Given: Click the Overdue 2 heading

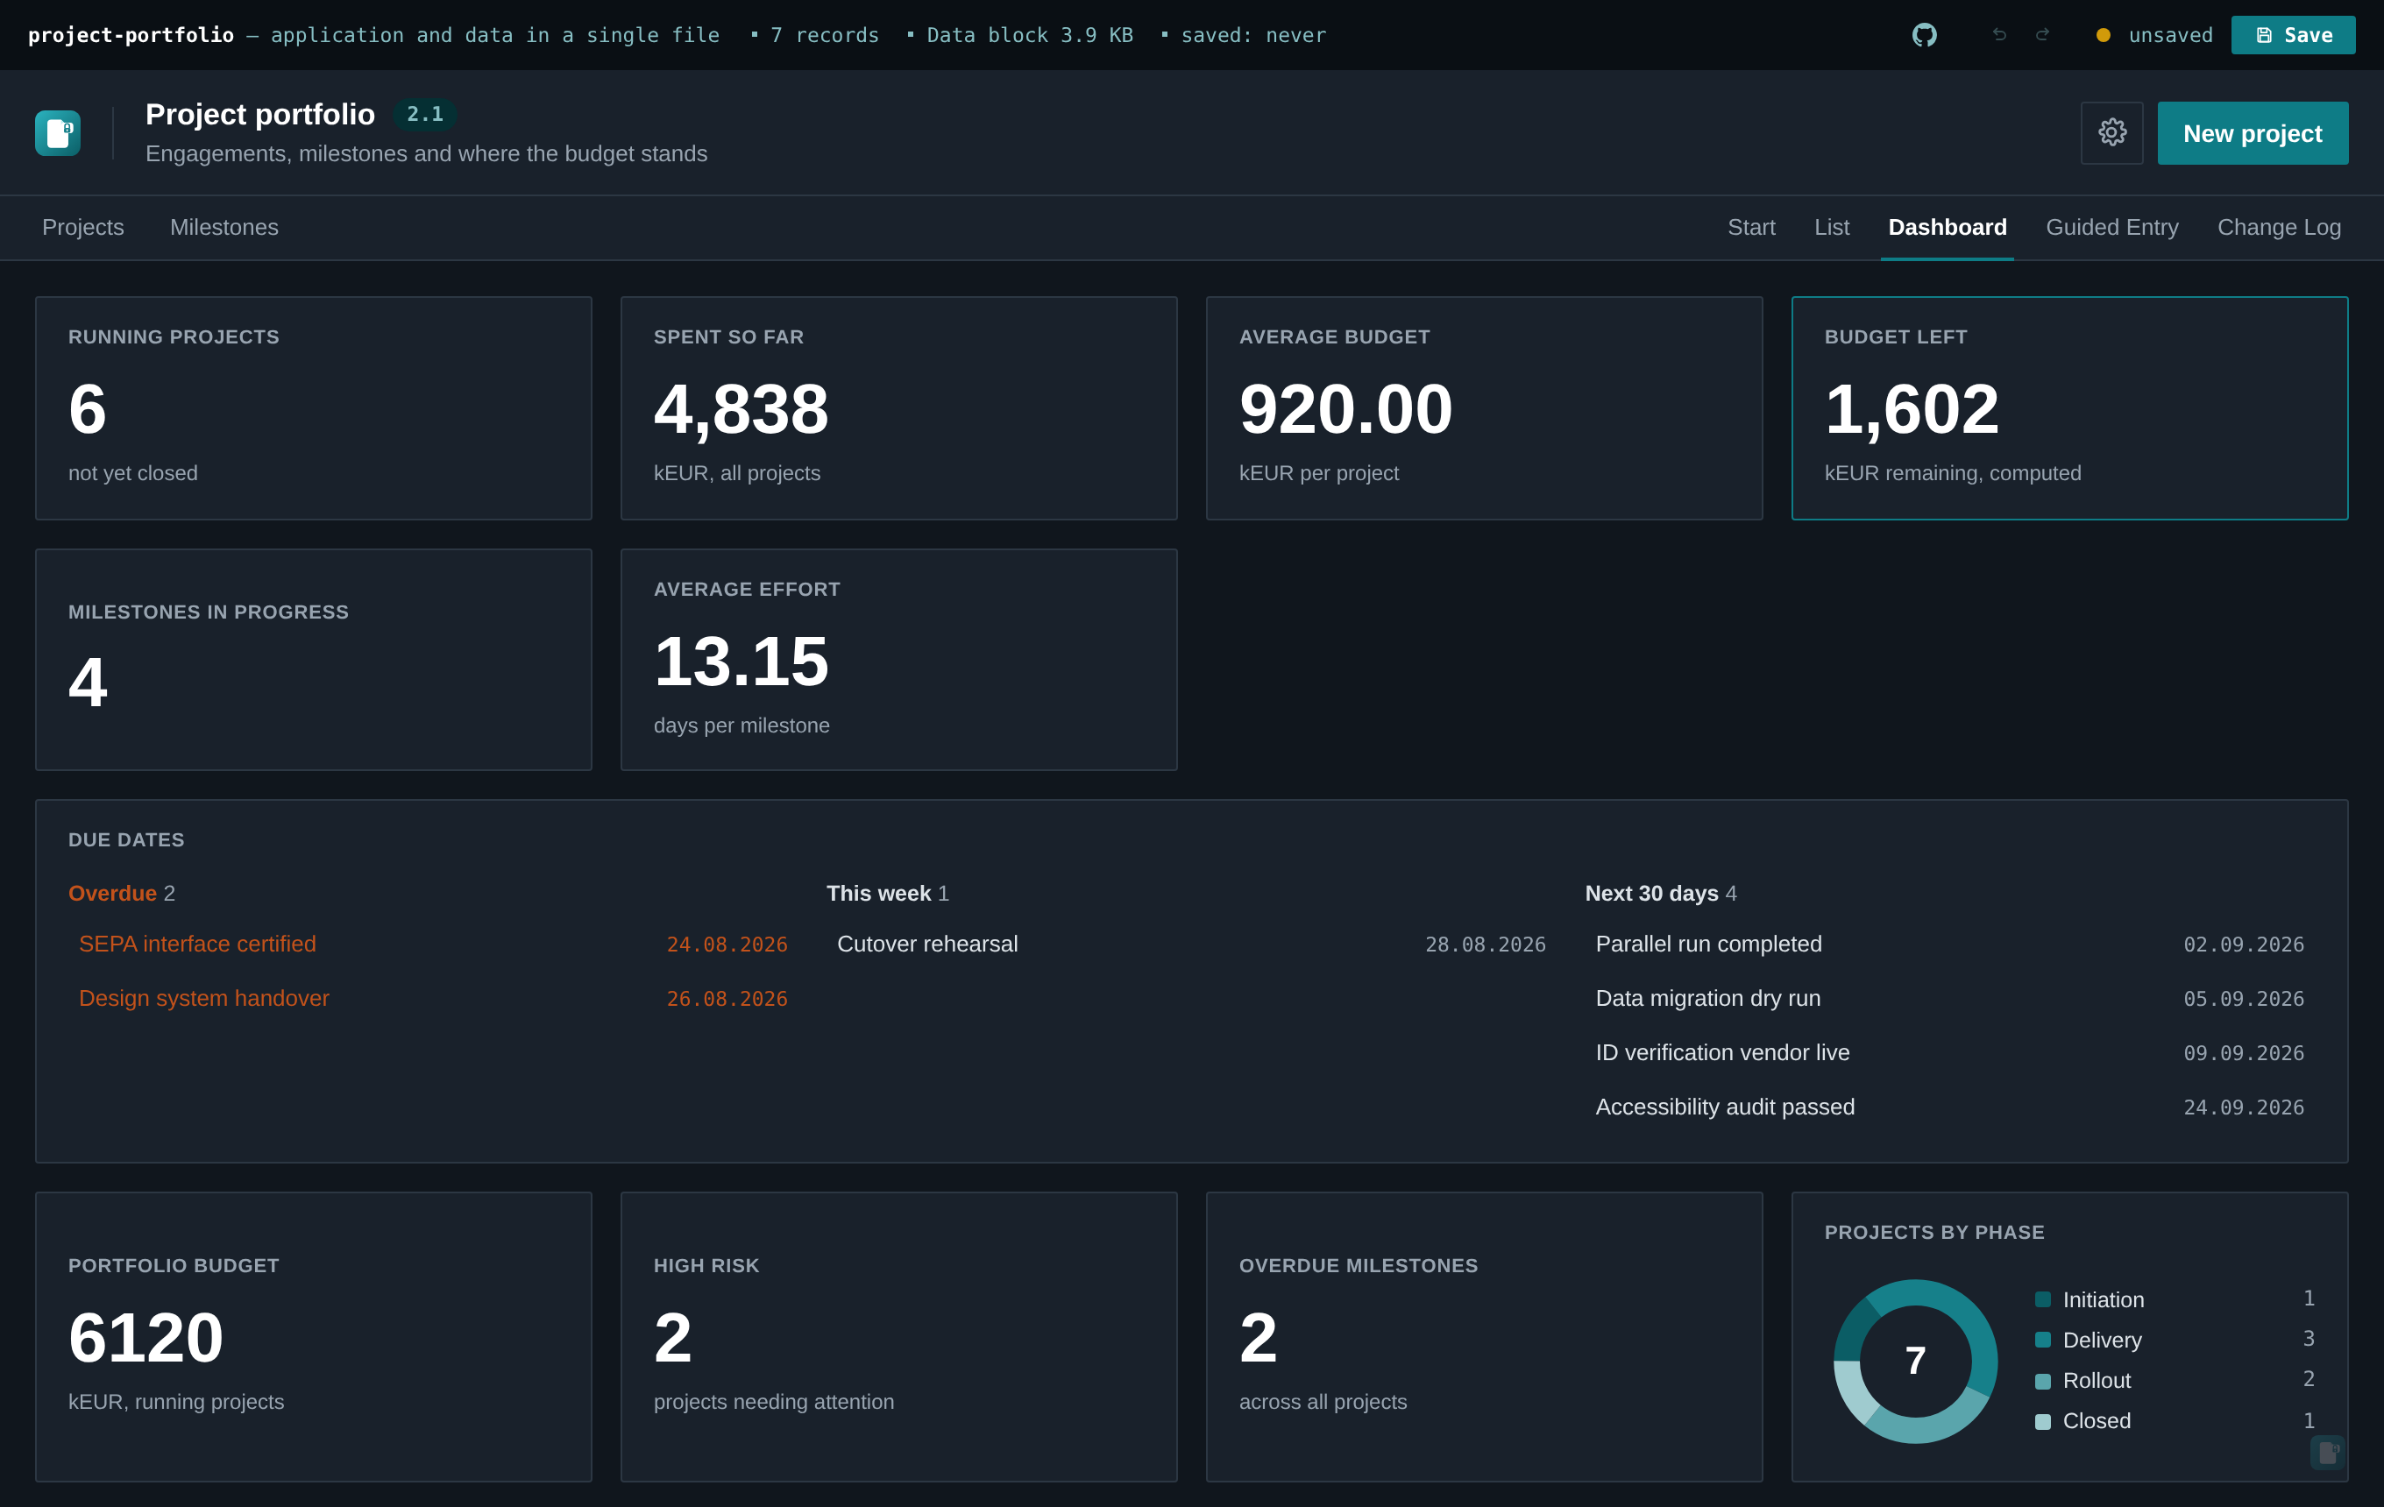Looking at the screenshot, I should tap(122, 894).
